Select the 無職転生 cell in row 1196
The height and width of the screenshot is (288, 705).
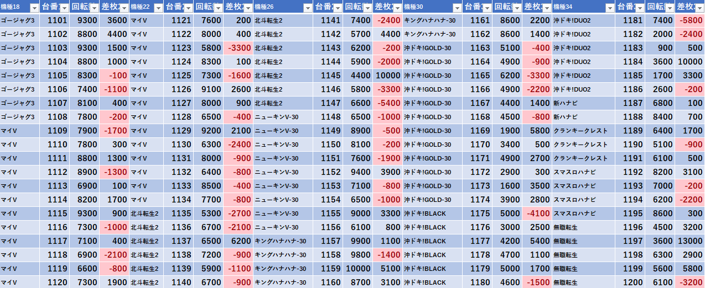(583, 227)
